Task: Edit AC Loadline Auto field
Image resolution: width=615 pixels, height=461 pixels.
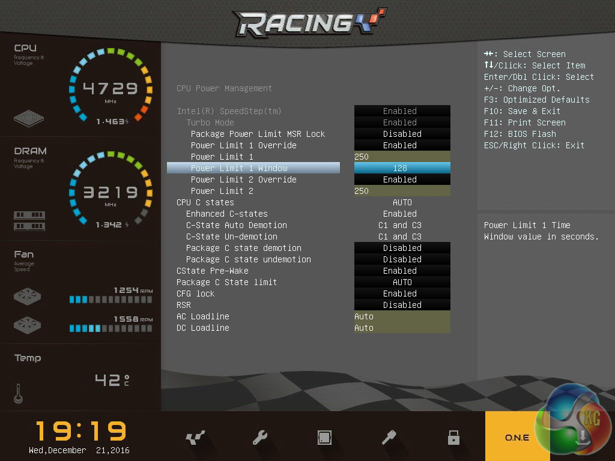Action: click(402, 316)
